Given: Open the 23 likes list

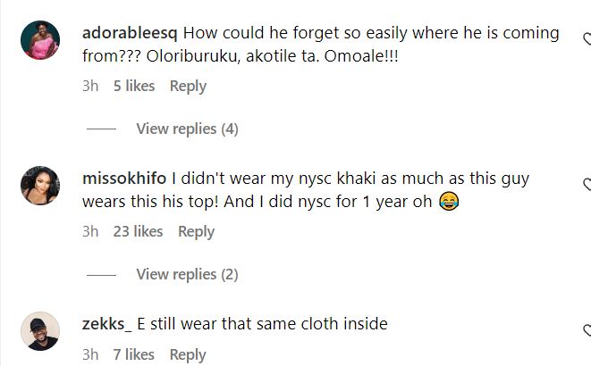Looking at the screenshot, I should (138, 232).
